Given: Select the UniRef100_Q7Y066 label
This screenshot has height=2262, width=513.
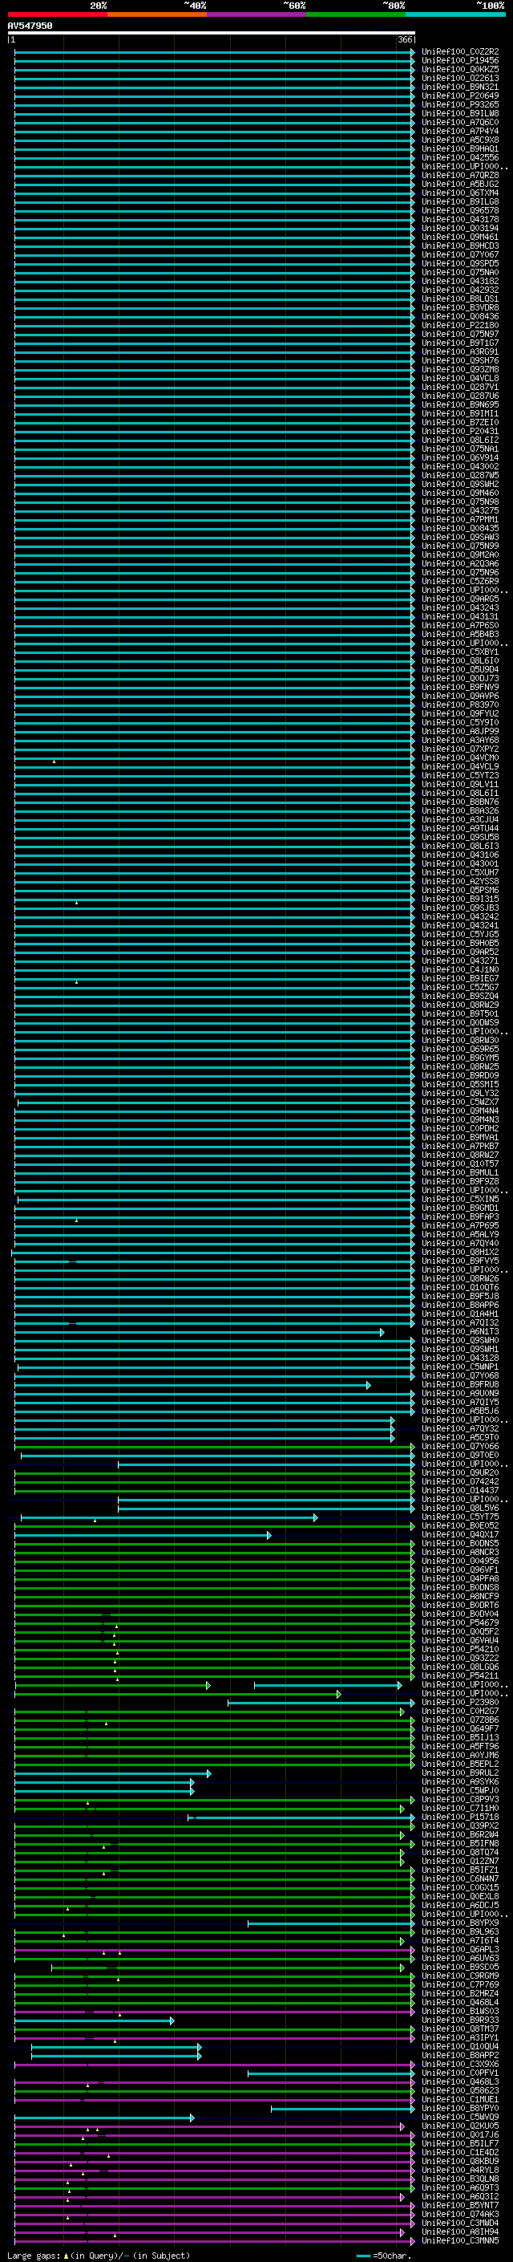Looking at the screenshot, I should point(460,1446).
